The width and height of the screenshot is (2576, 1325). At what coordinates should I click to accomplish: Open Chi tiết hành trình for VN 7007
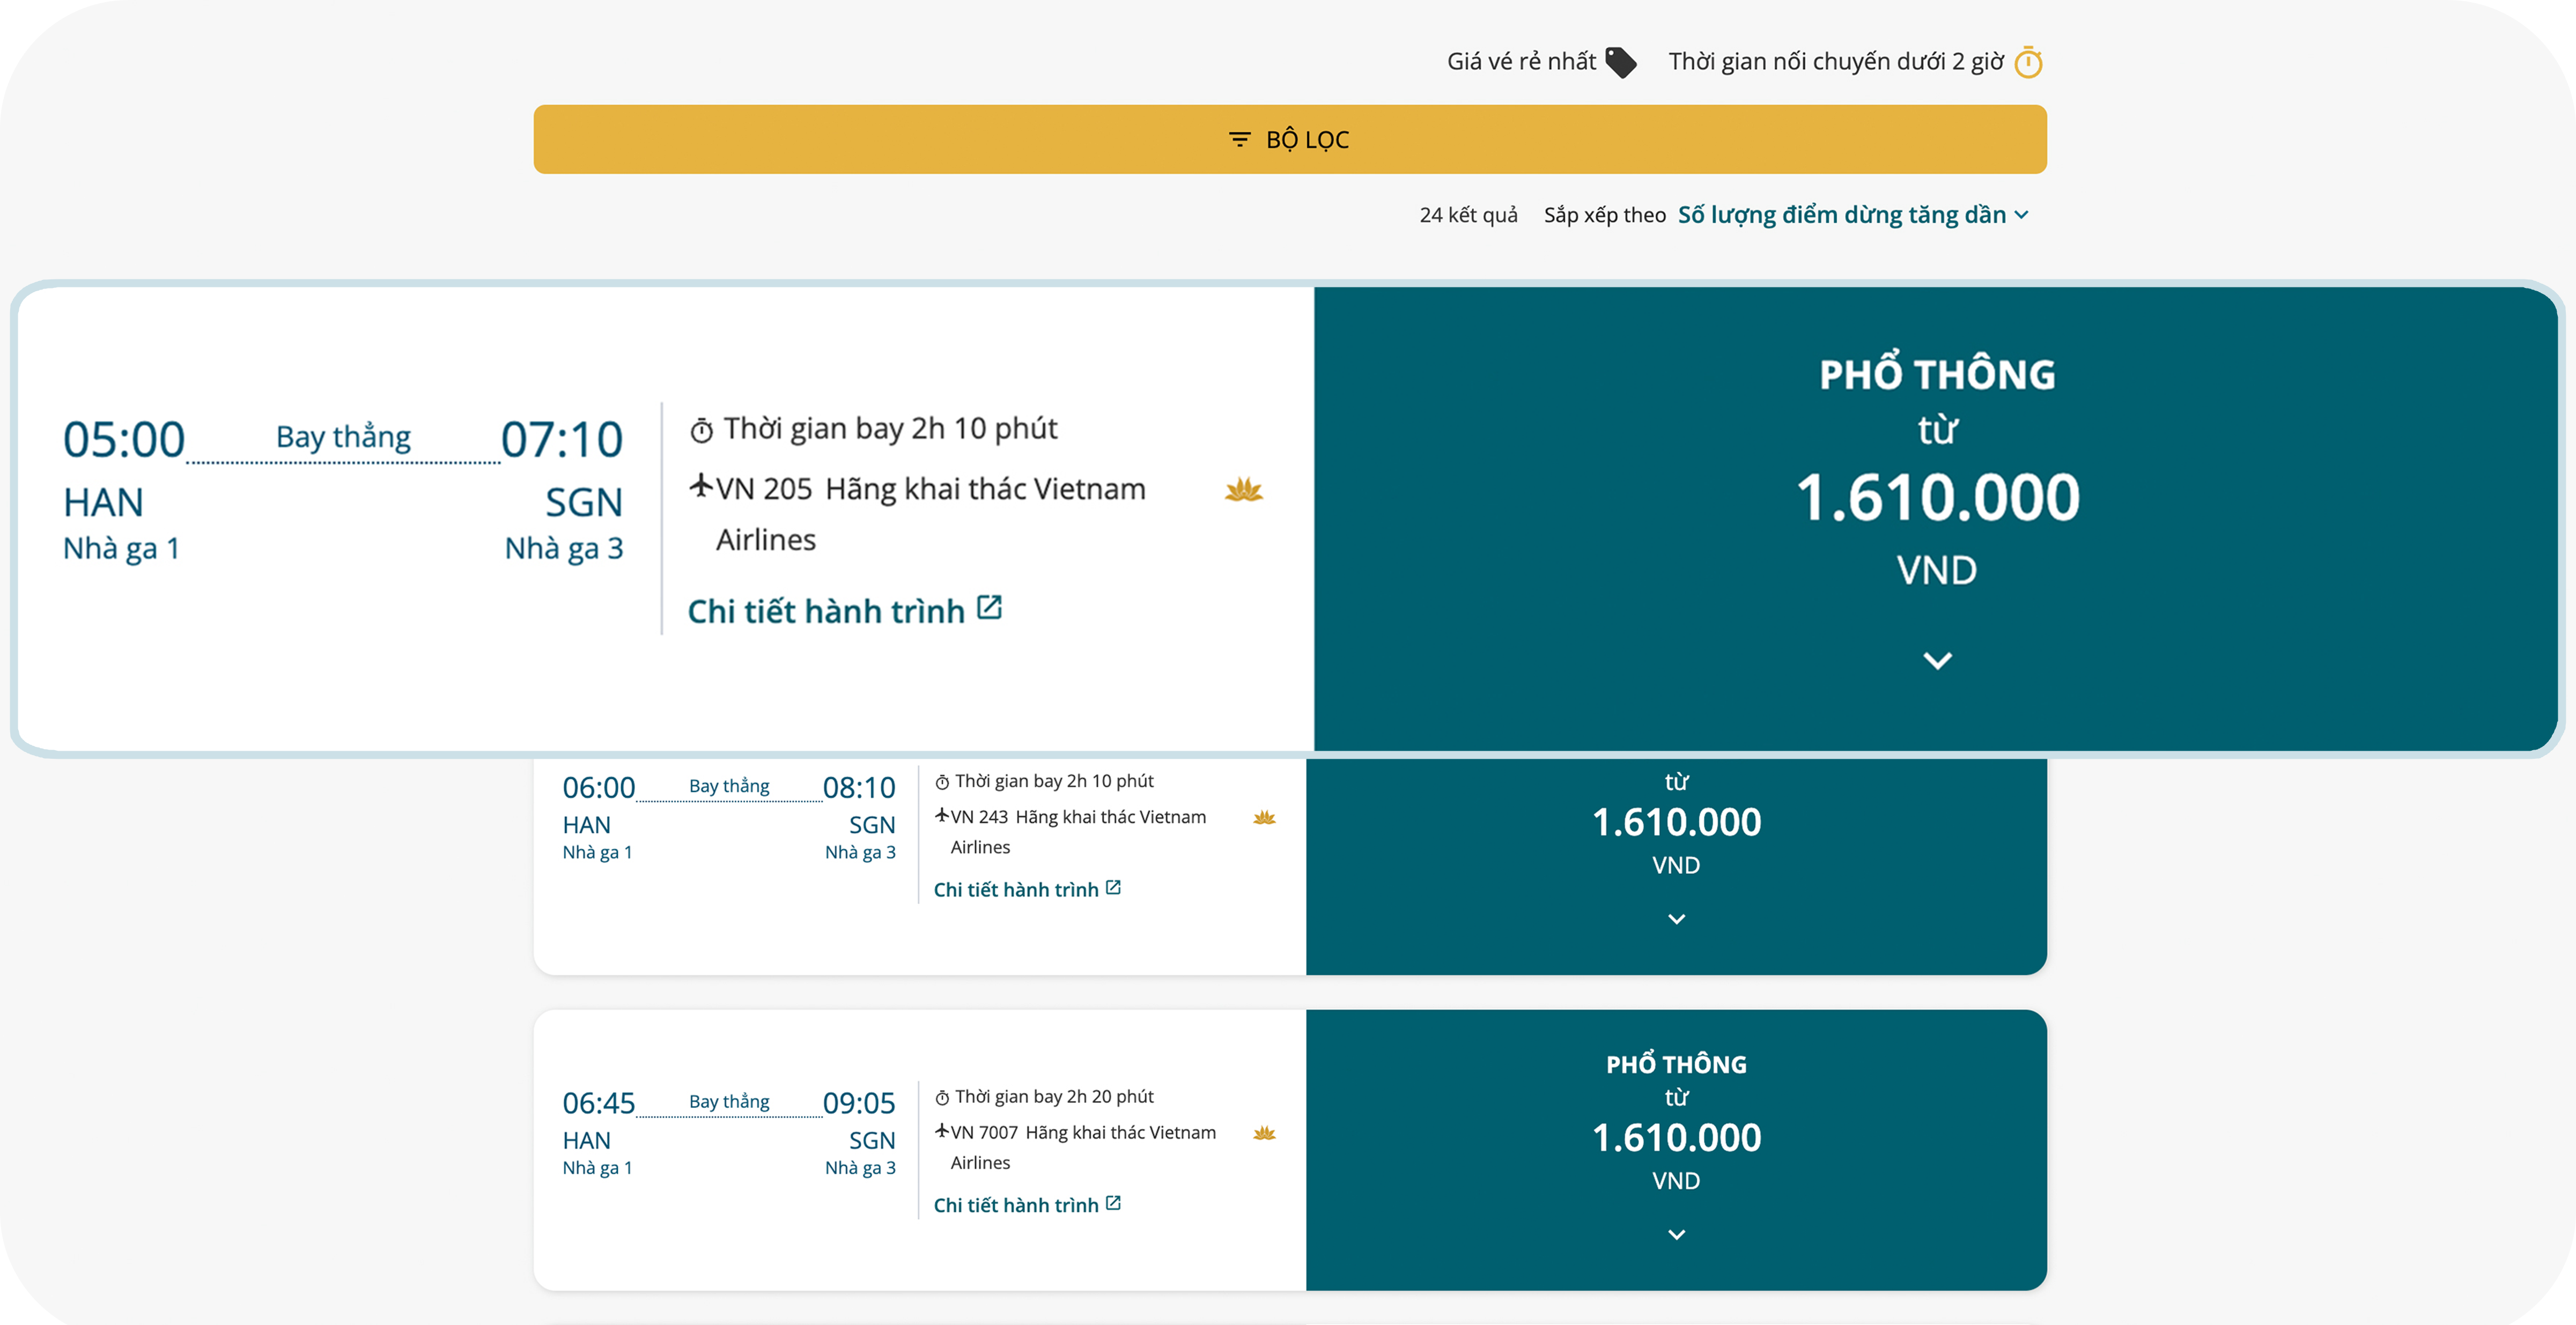(x=1016, y=1204)
